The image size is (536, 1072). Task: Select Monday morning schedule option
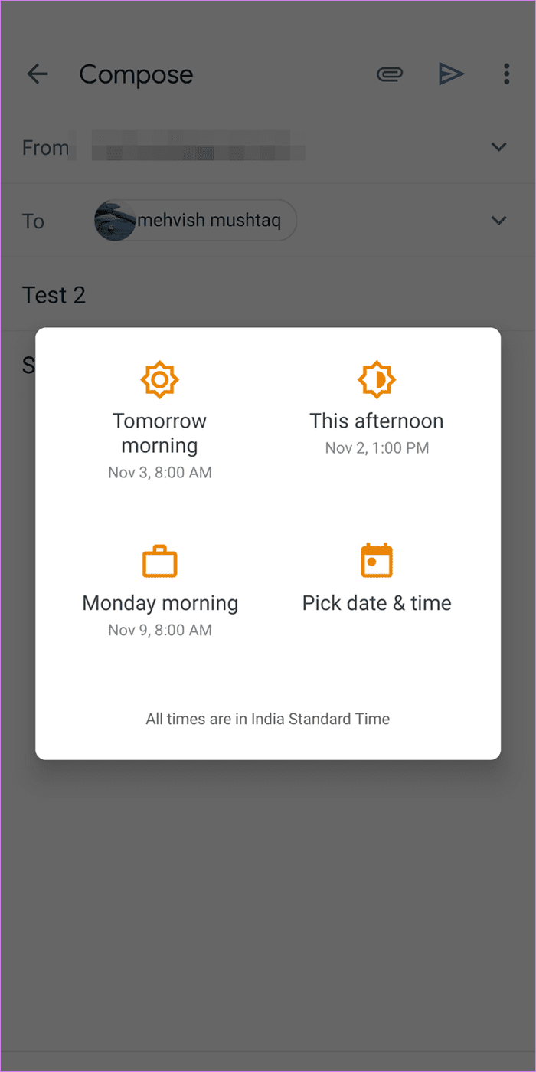pos(159,591)
